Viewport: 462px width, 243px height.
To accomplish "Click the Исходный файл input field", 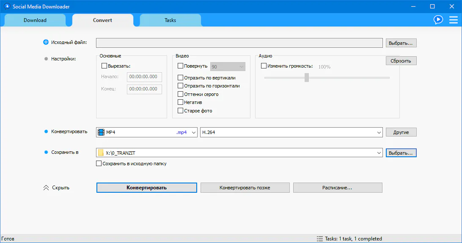I will click(239, 43).
